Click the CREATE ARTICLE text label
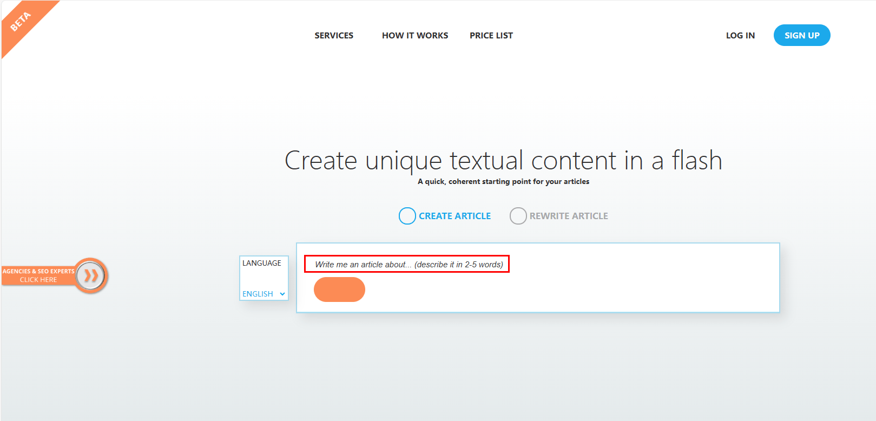 [x=455, y=216]
